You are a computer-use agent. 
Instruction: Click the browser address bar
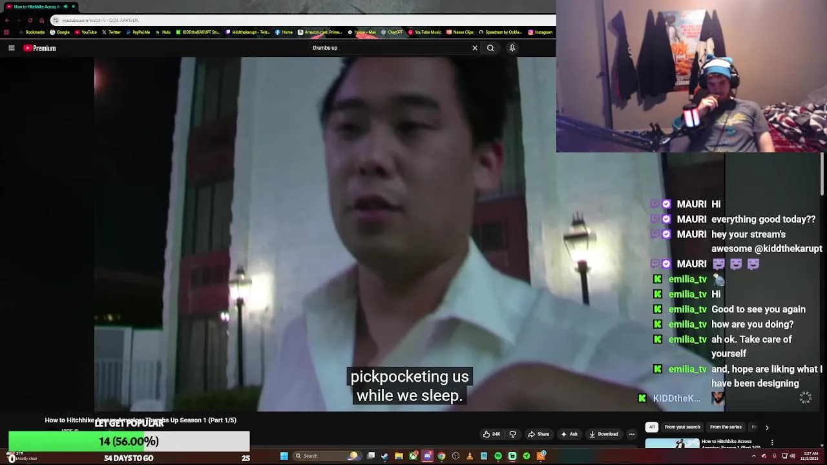pyautogui.click(x=304, y=20)
